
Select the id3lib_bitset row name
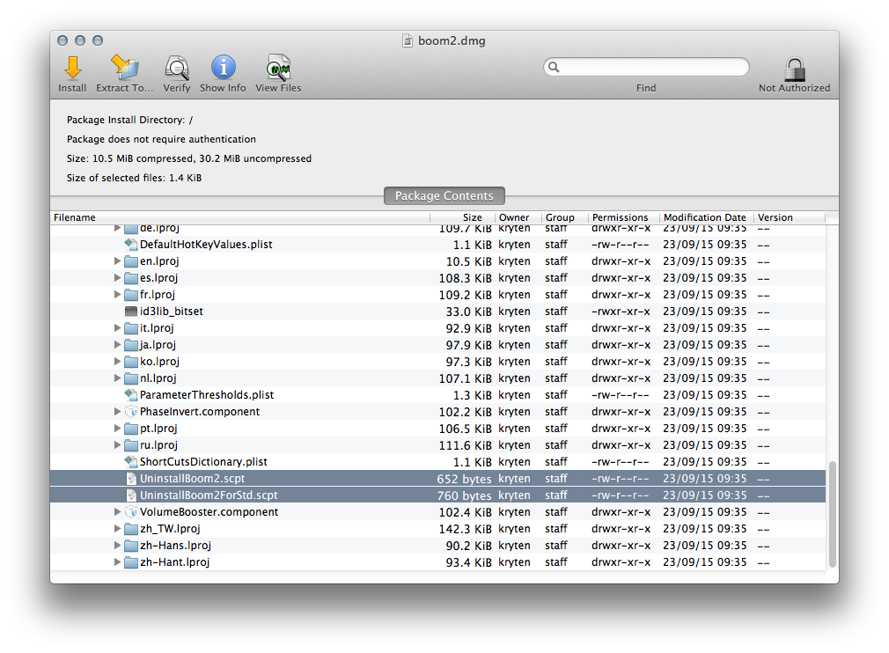pyautogui.click(x=172, y=312)
